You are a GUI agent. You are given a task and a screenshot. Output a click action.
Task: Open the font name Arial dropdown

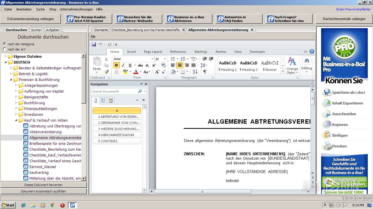tap(152, 59)
